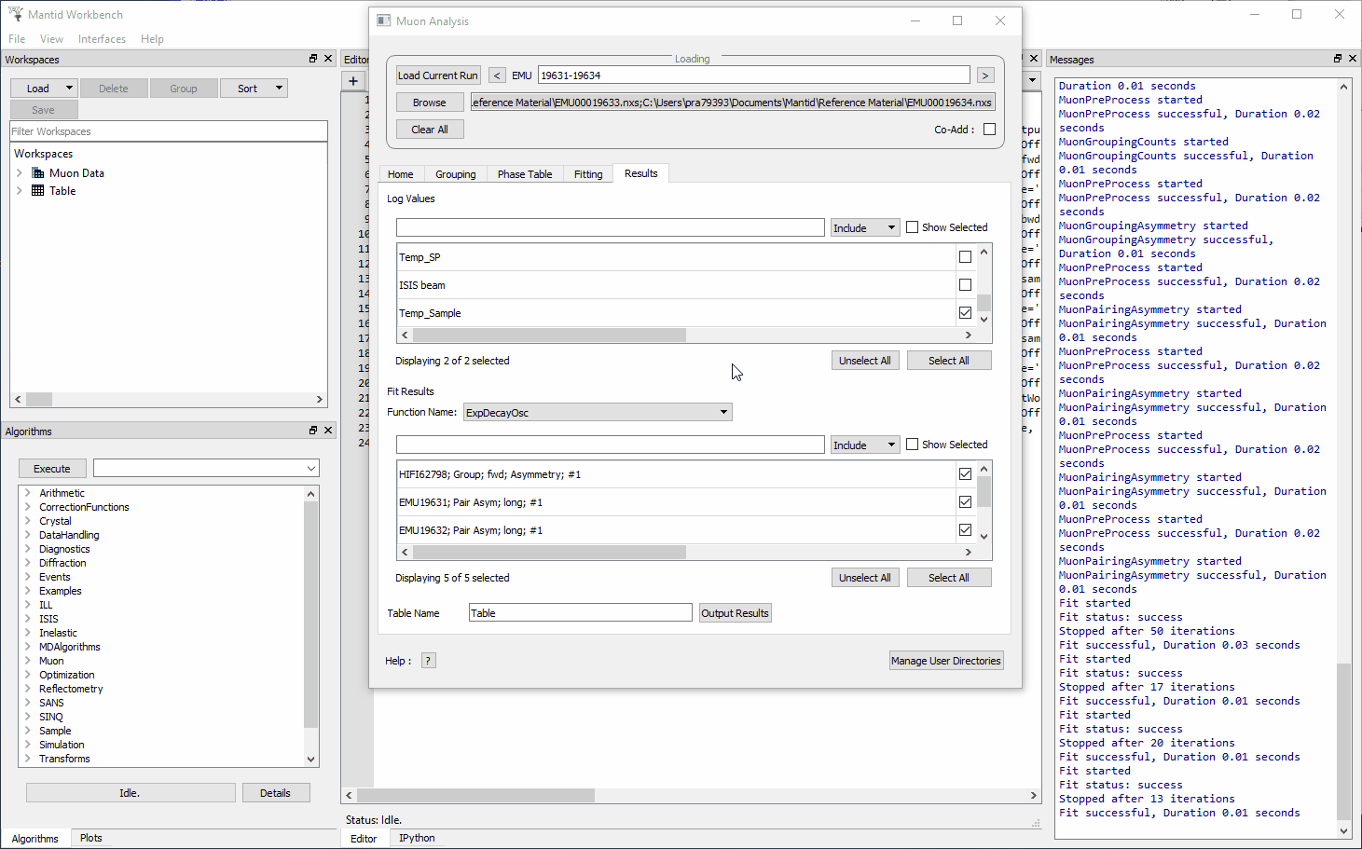Undock the Messages panel via its float icon

[1337, 58]
